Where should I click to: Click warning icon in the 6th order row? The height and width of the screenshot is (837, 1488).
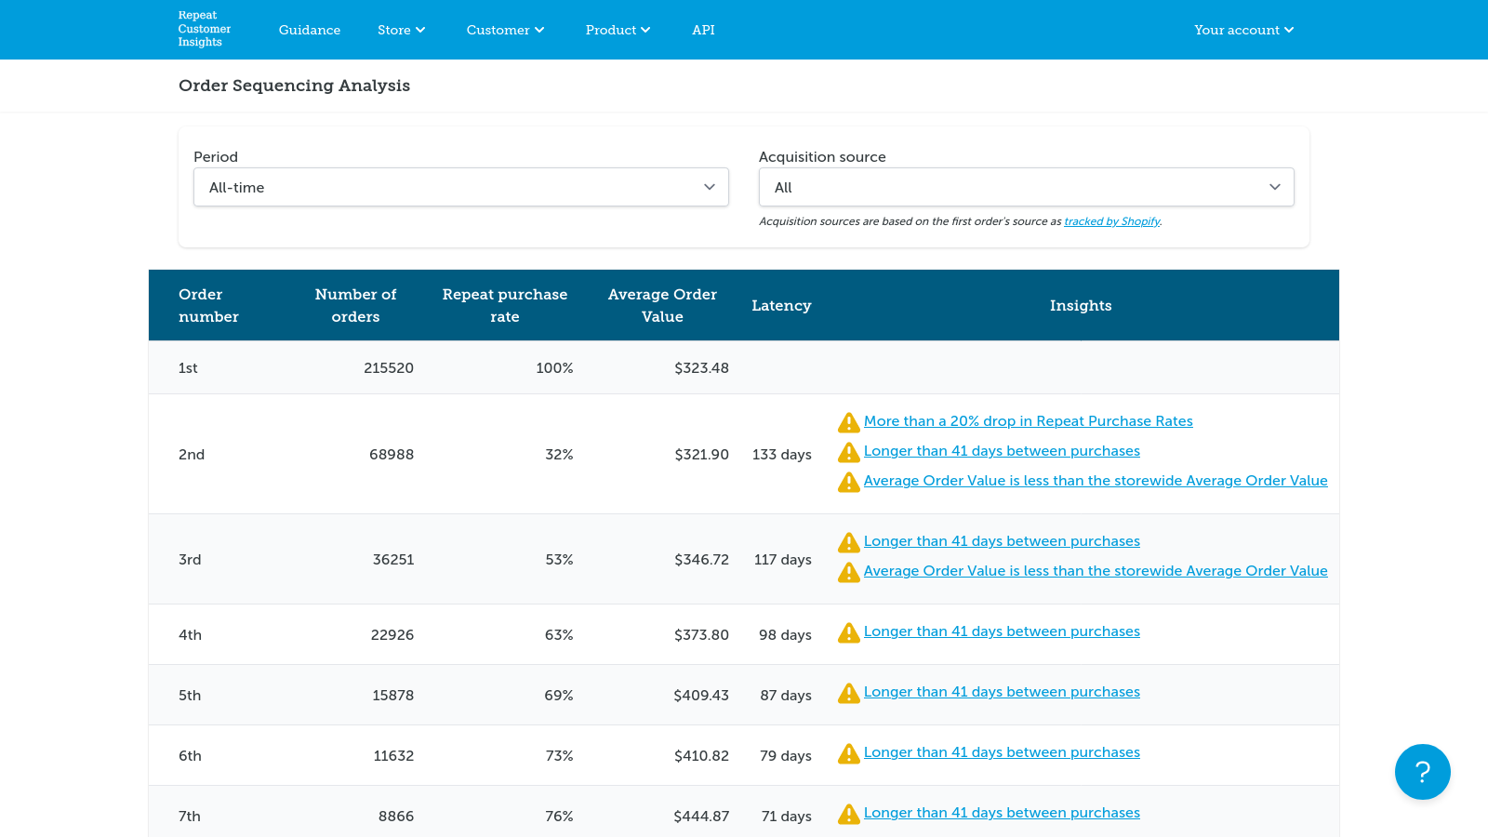pos(849,753)
